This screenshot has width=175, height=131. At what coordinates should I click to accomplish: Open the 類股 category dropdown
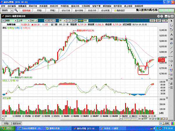(x=15, y=21)
